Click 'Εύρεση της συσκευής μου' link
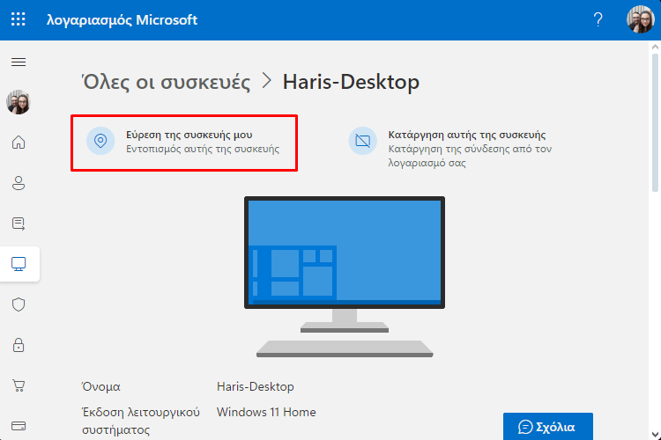Screen dimensions: 661x440 coord(189,135)
